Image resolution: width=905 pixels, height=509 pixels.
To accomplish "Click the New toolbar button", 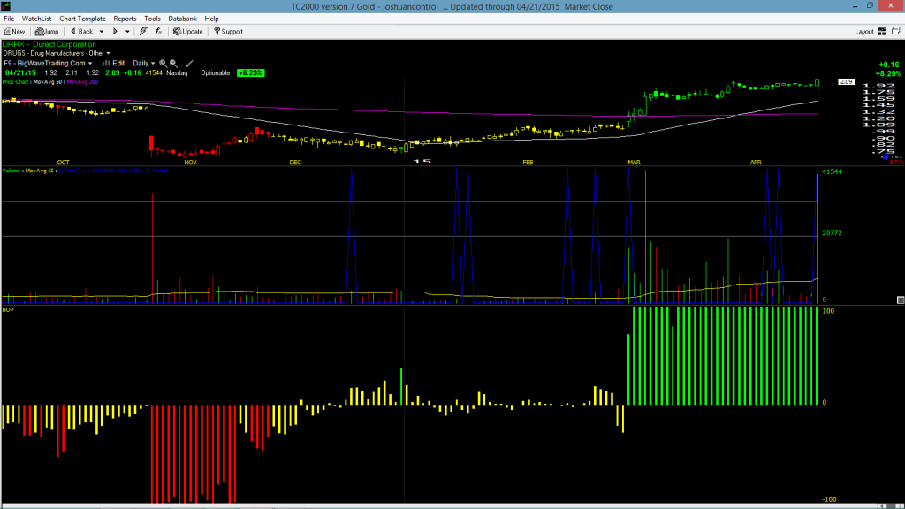I will pos(14,31).
